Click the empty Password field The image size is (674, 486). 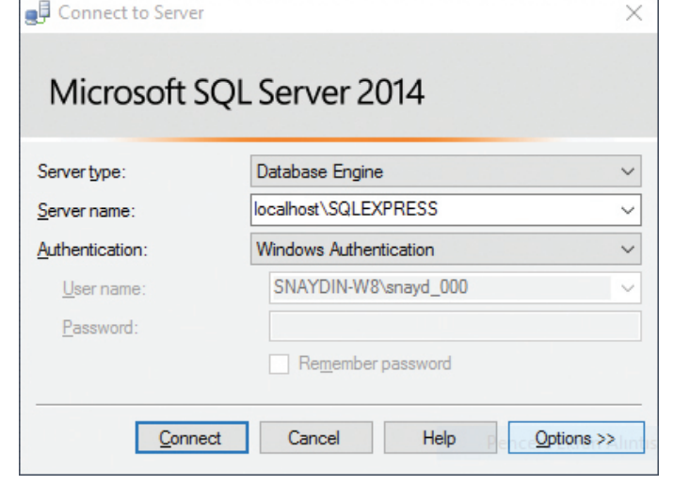click(x=454, y=326)
